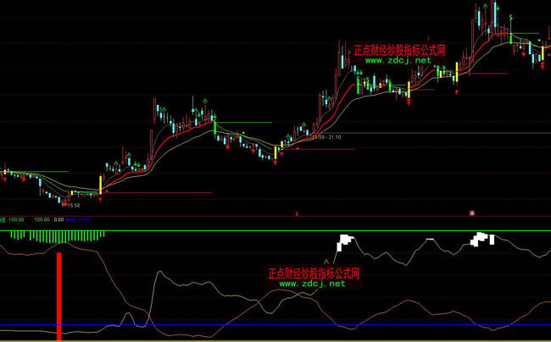Open the upper www.zdcj.net link
The height and width of the screenshot is (342, 551).
pyautogui.click(x=398, y=61)
